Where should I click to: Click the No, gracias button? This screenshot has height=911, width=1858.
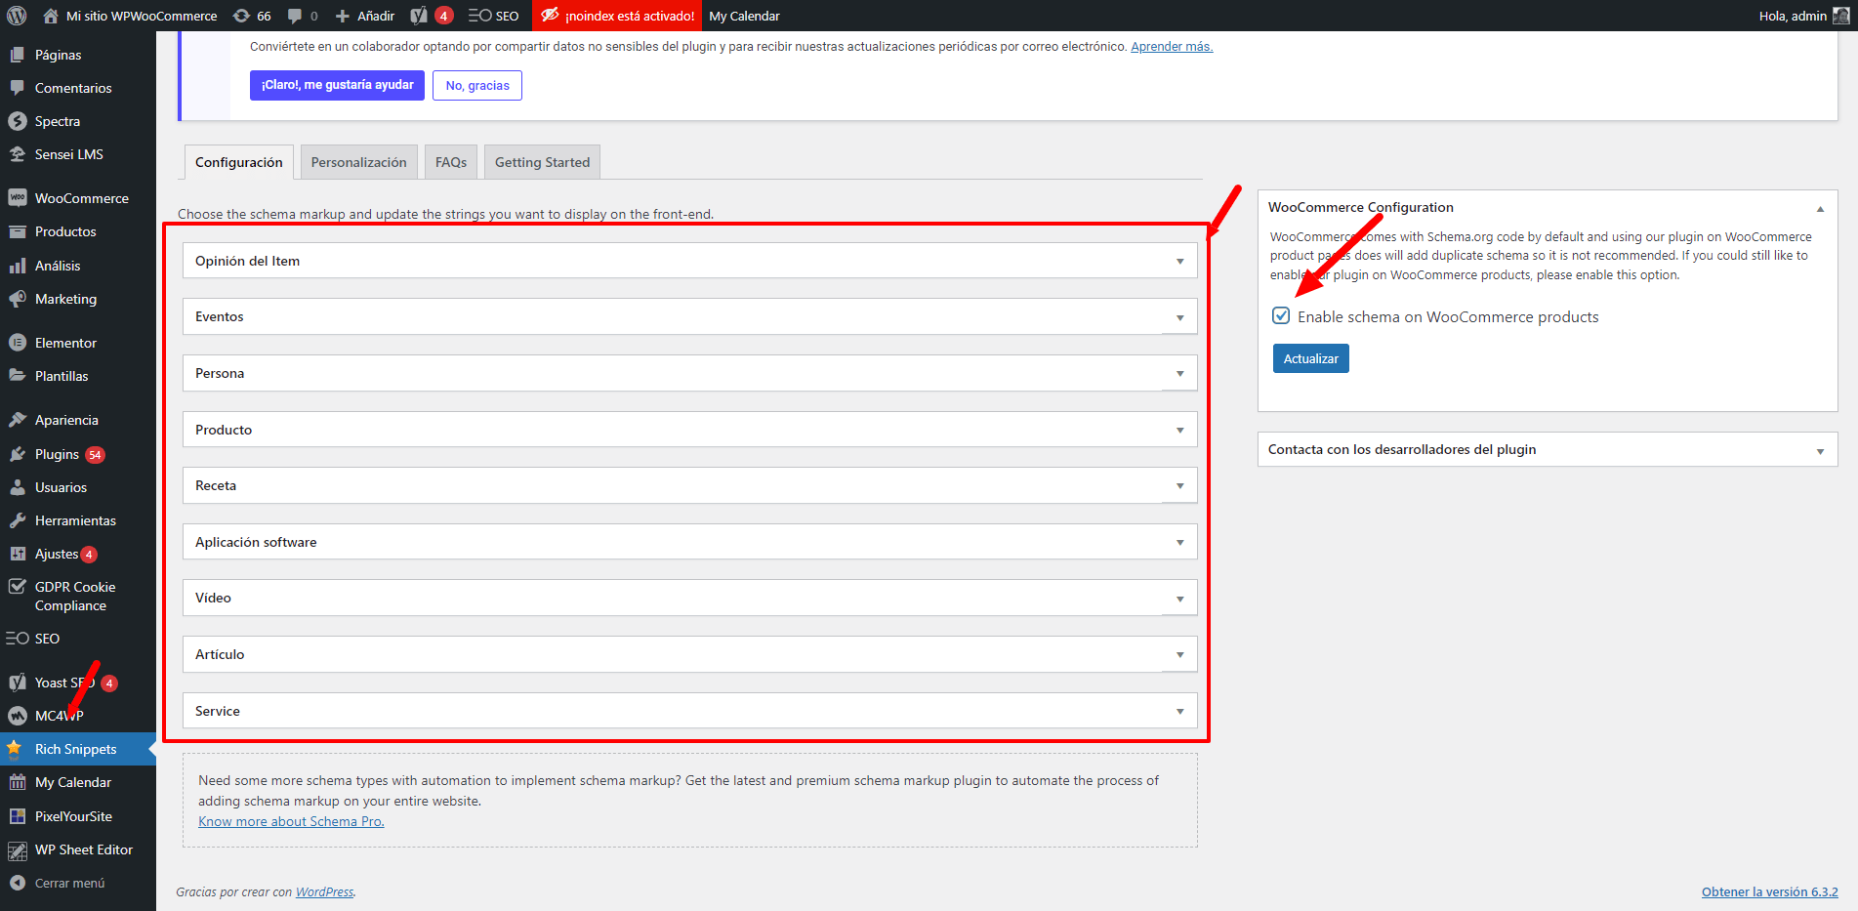tap(477, 85)
